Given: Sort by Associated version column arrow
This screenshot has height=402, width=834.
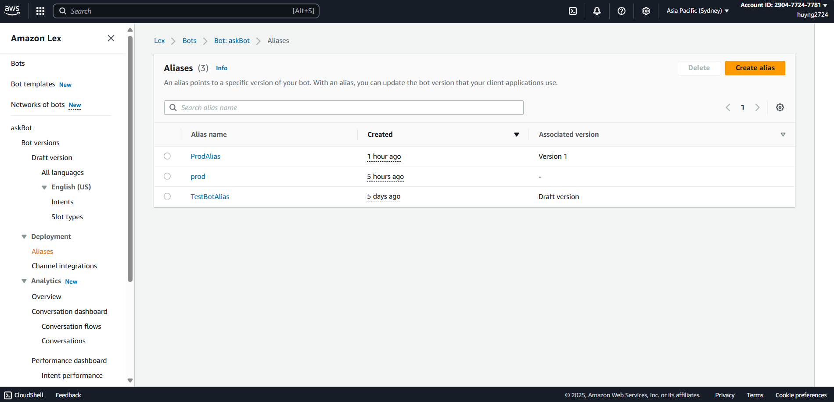Looking at the screenshot, I should point(783,135).
